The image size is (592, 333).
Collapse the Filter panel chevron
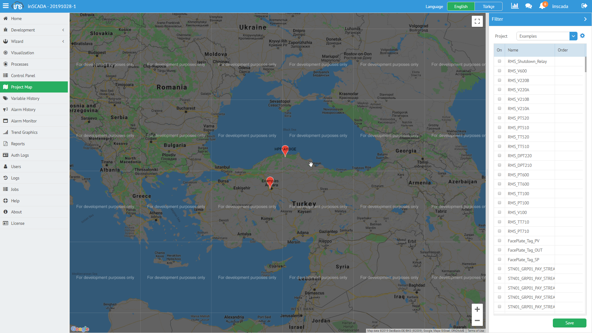pyautogui.click(x=585, y=19)
